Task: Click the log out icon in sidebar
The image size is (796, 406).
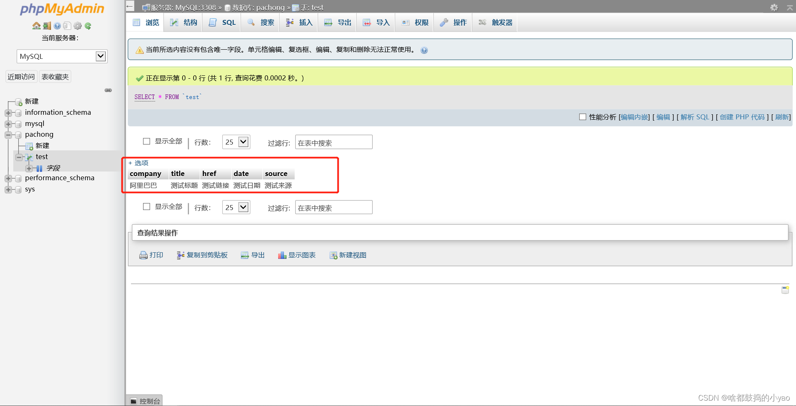Action: coord(47,26)
